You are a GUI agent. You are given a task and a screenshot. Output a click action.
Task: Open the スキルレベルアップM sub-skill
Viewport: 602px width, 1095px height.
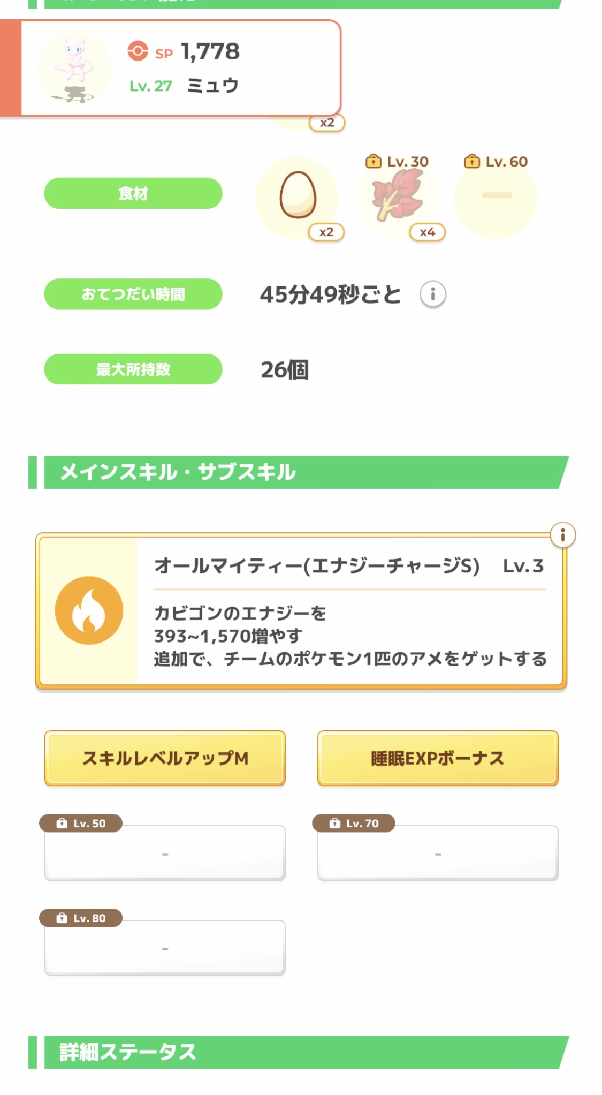[165, 758]
